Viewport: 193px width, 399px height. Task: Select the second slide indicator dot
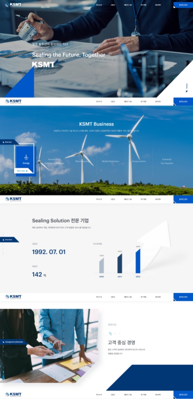115,333
